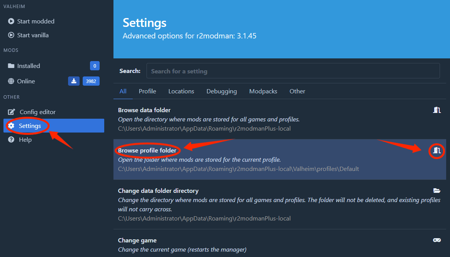
Task: Click the Start vanilla play icon
Action: (x=11, y=35)
